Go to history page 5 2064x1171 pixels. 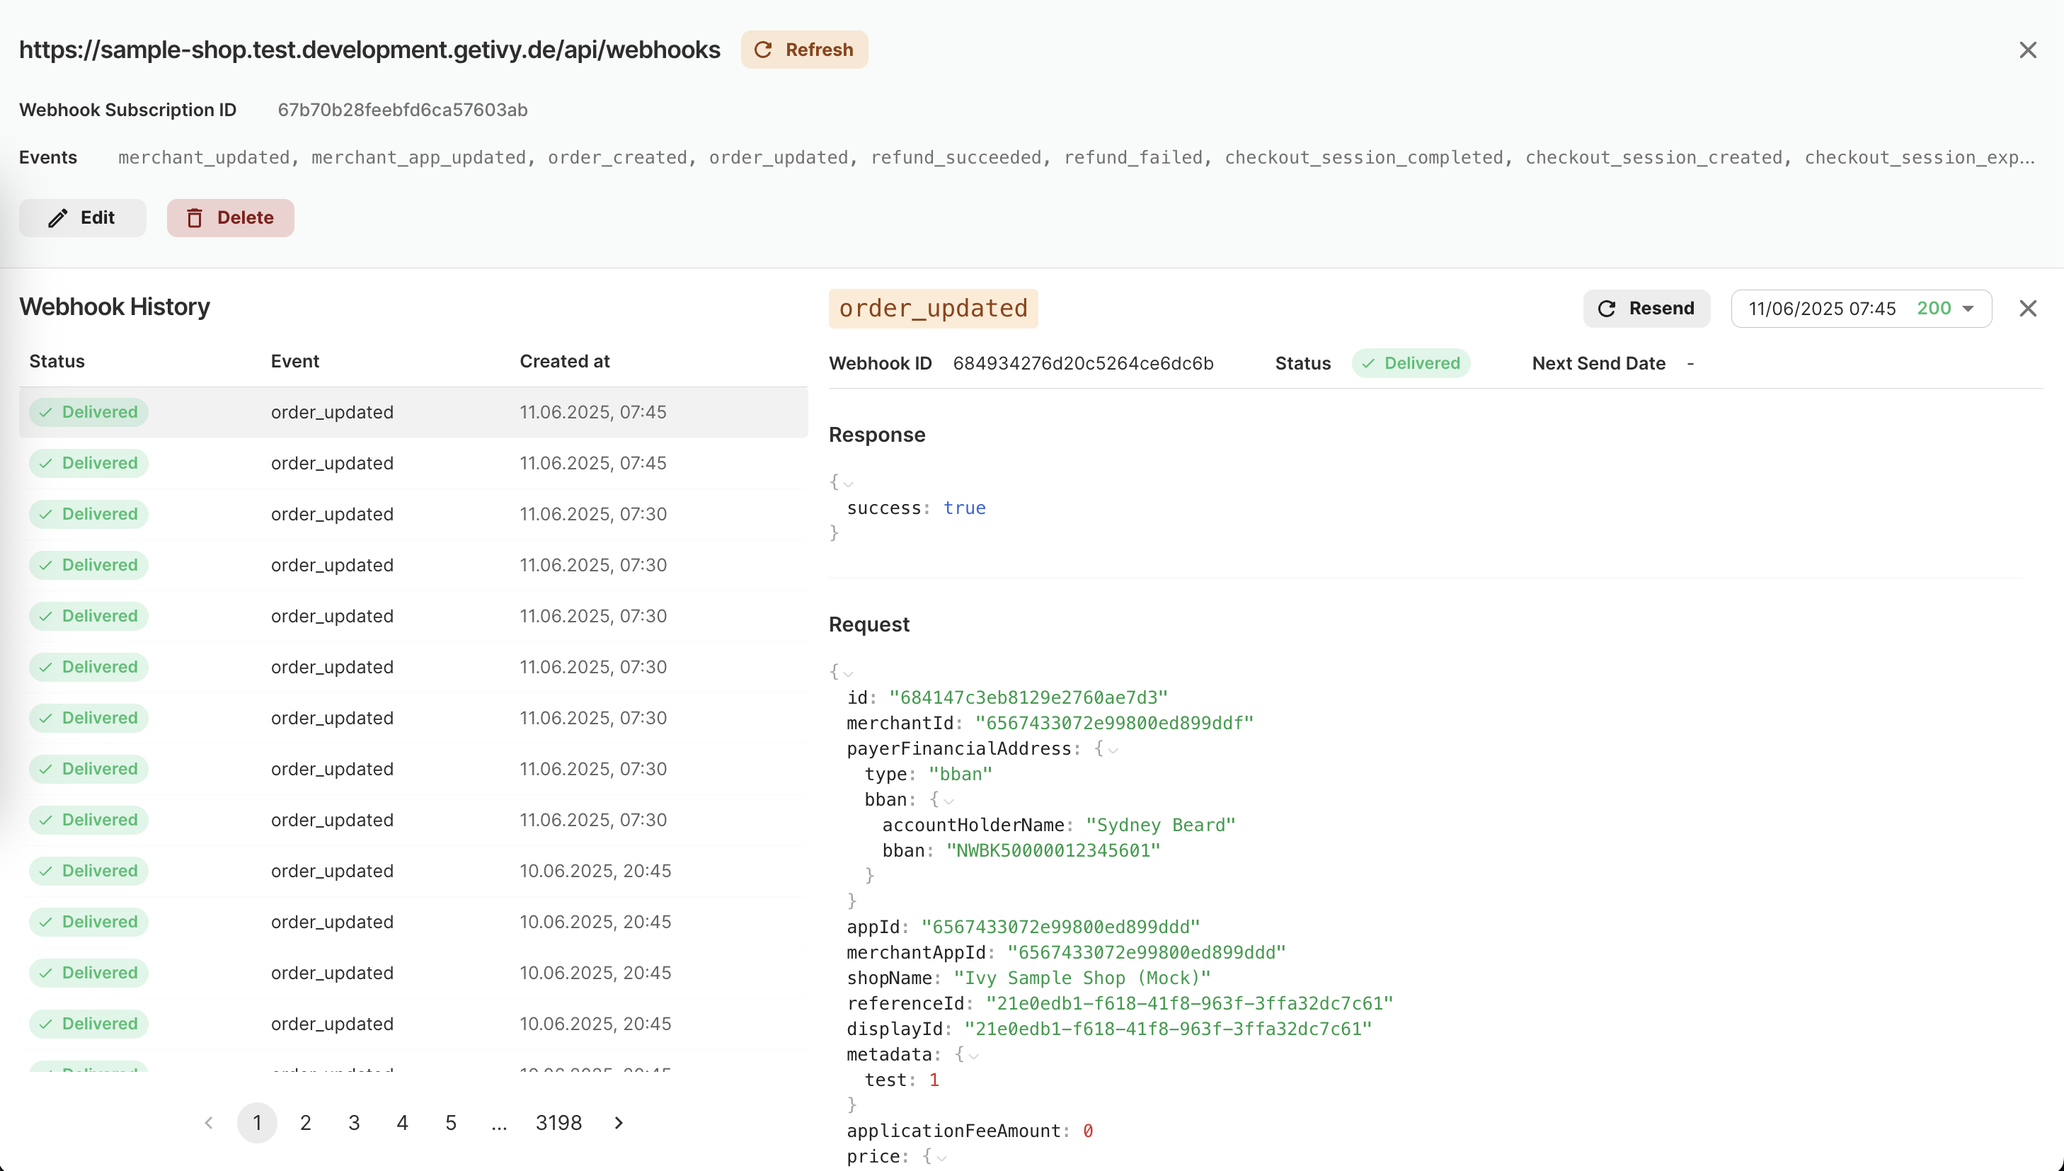pyautogui.click(x=451, y=1123)
